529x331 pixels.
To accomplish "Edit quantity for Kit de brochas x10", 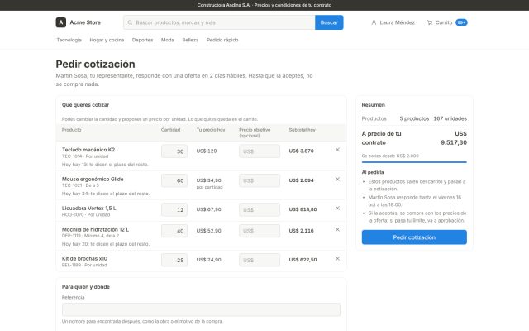I will [x=174, y=260].
